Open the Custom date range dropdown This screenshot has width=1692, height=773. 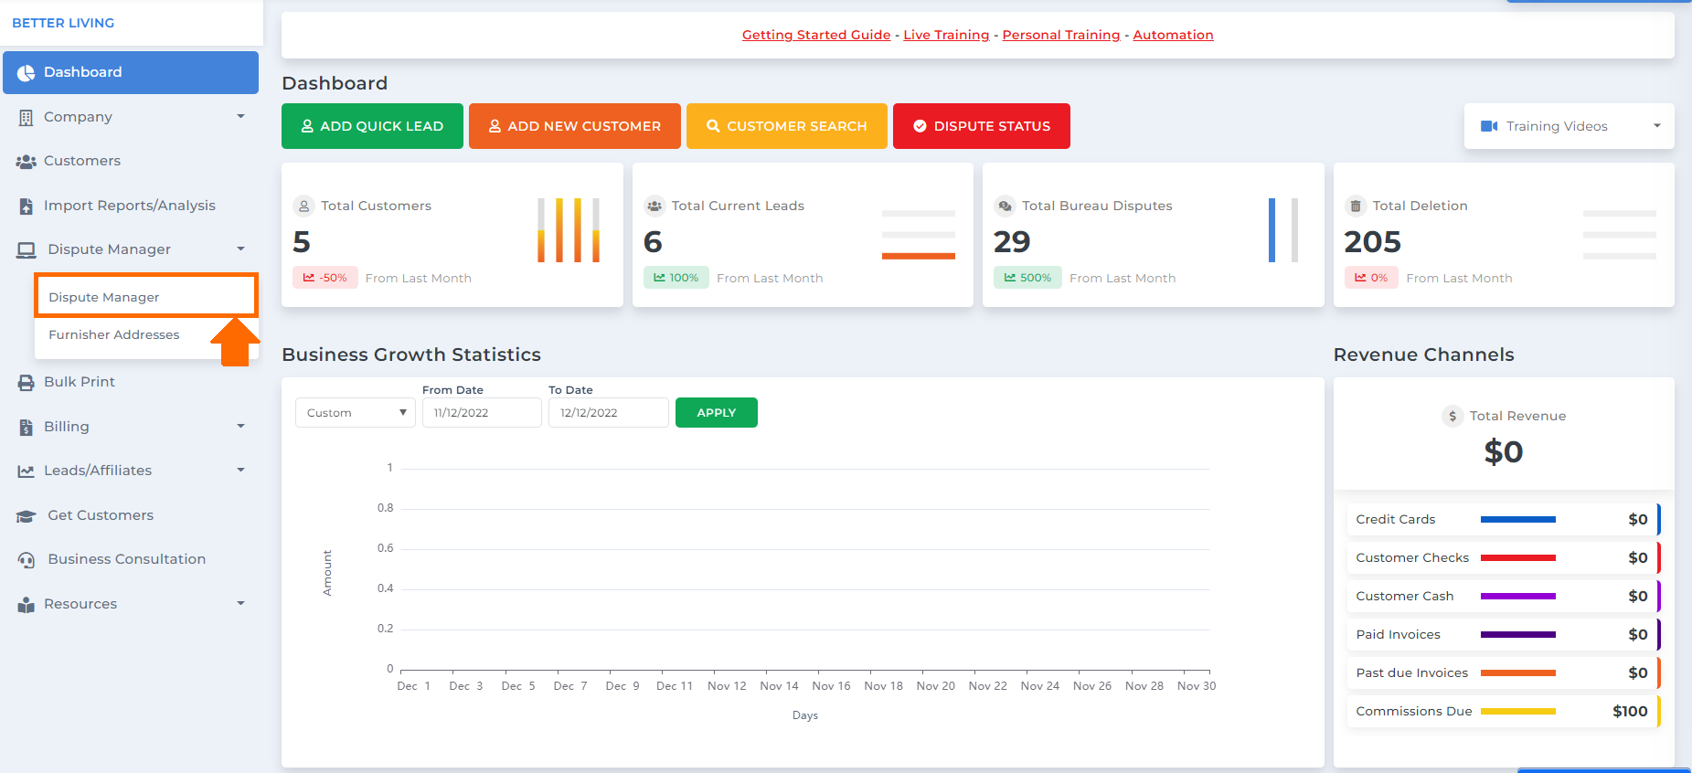click(356, 413)
